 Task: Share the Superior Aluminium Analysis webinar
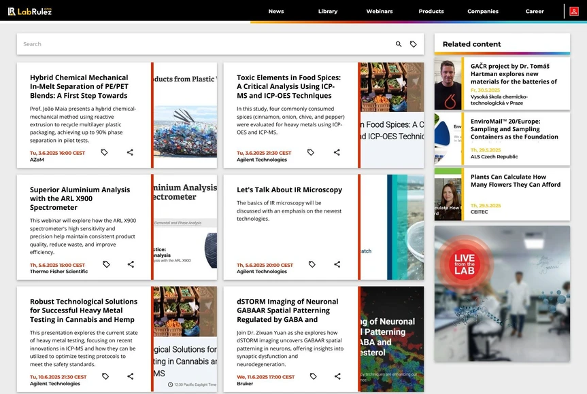tap(131, 264)
